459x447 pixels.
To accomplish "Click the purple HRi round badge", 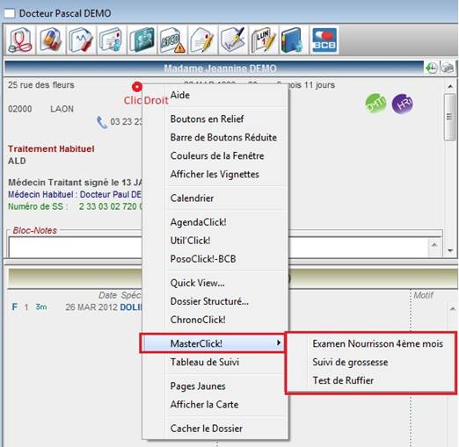I will [403, 104].
